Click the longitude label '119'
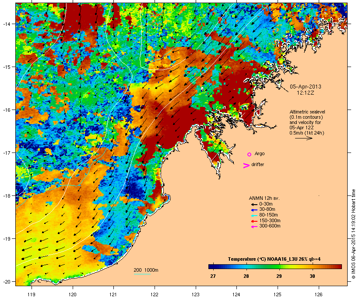The height and width of the screenshot is (298, 359). 32,294
